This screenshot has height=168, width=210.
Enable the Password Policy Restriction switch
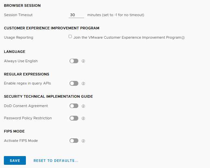pyautogui.click(x=74, y=118)
